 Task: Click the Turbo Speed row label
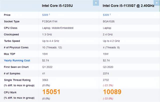(x=12, y=41)
